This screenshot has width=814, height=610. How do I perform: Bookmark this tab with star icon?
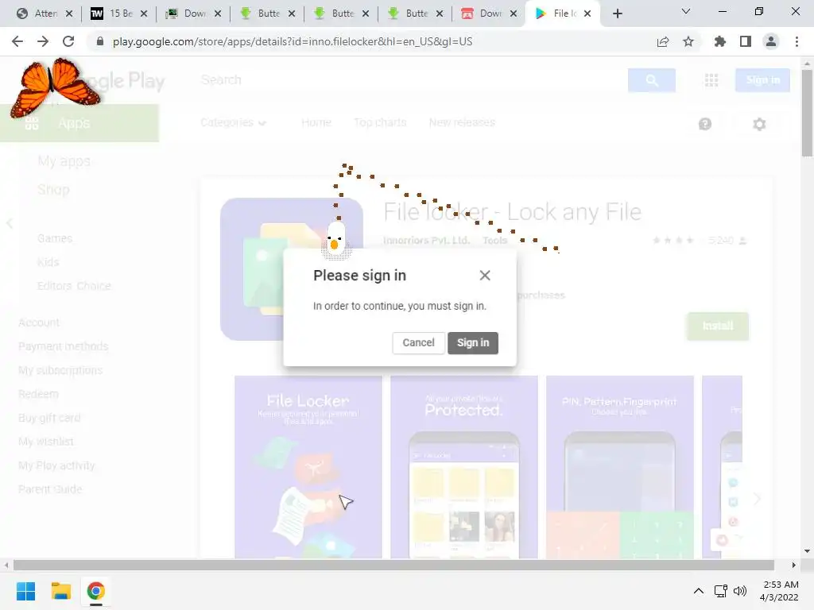688,41
